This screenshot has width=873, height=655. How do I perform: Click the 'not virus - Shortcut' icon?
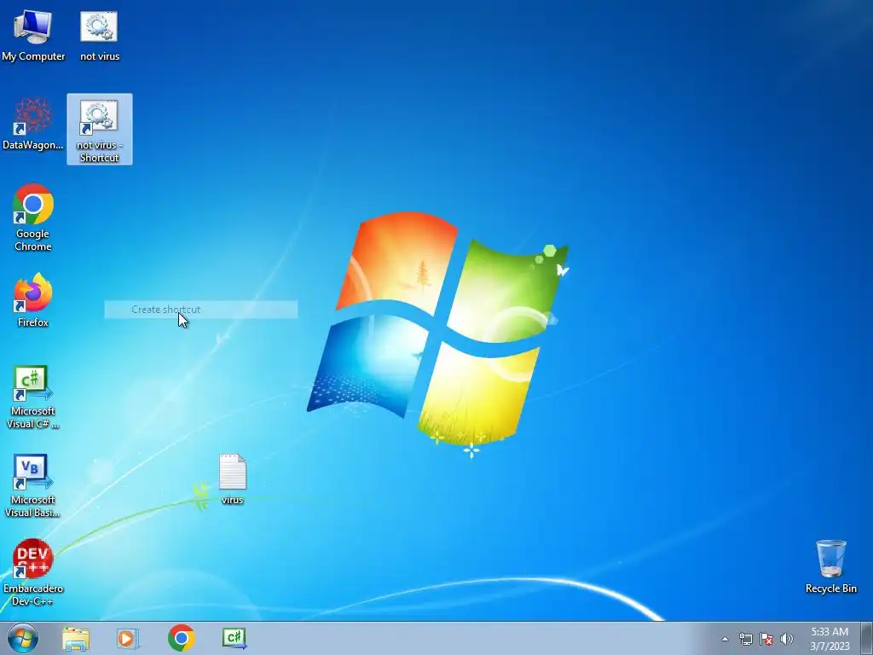[99, 130]
